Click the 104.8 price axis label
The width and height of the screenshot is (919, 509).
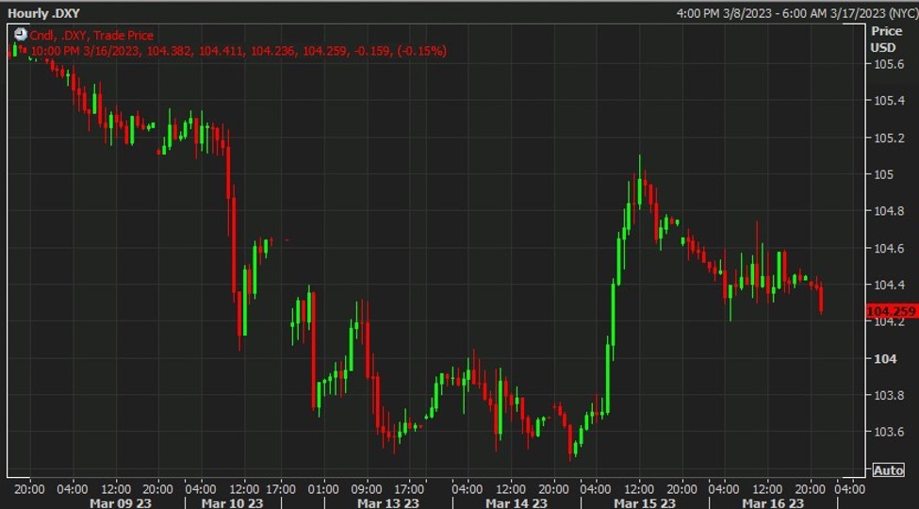889,211
